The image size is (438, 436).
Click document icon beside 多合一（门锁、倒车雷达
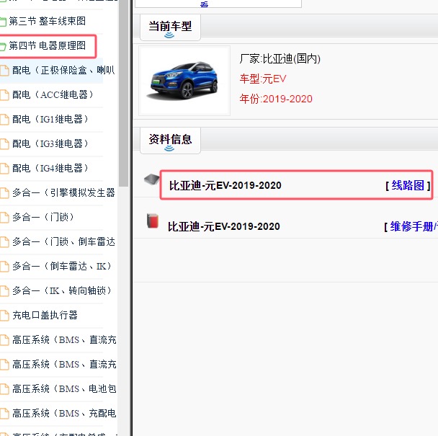click(x=4, y=242)
